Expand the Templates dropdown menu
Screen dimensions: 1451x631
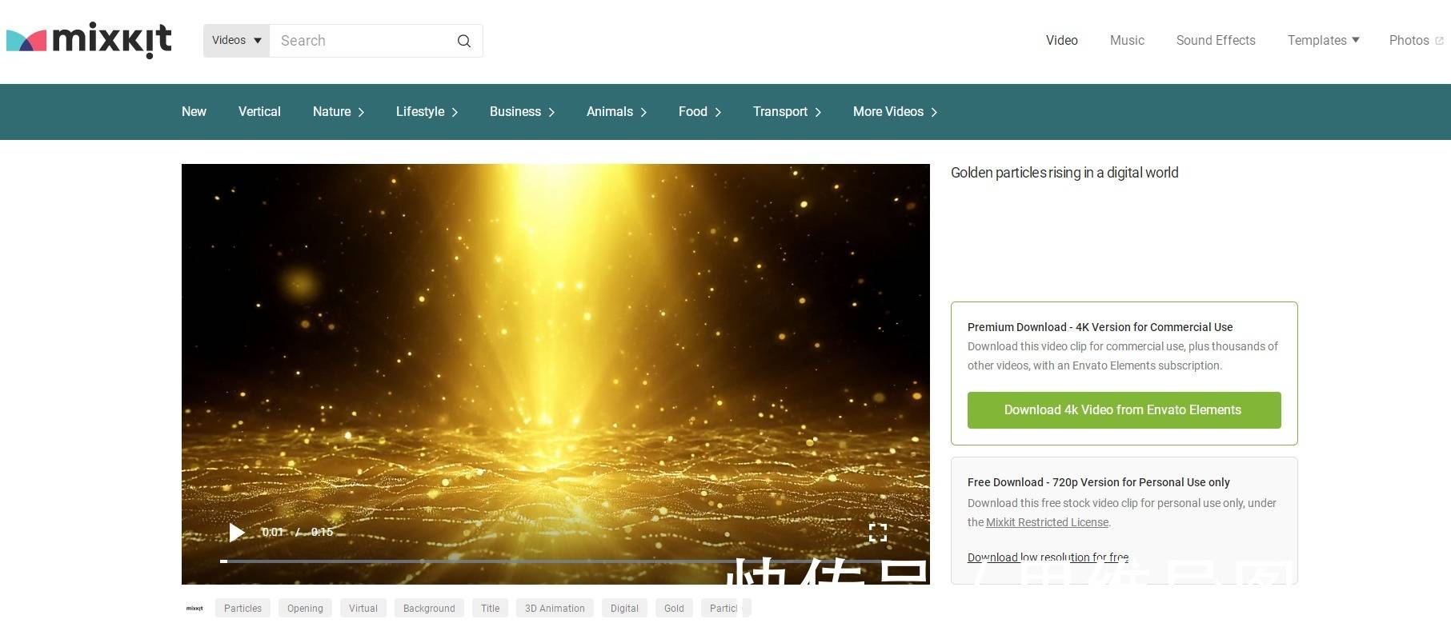[1323, 40]
